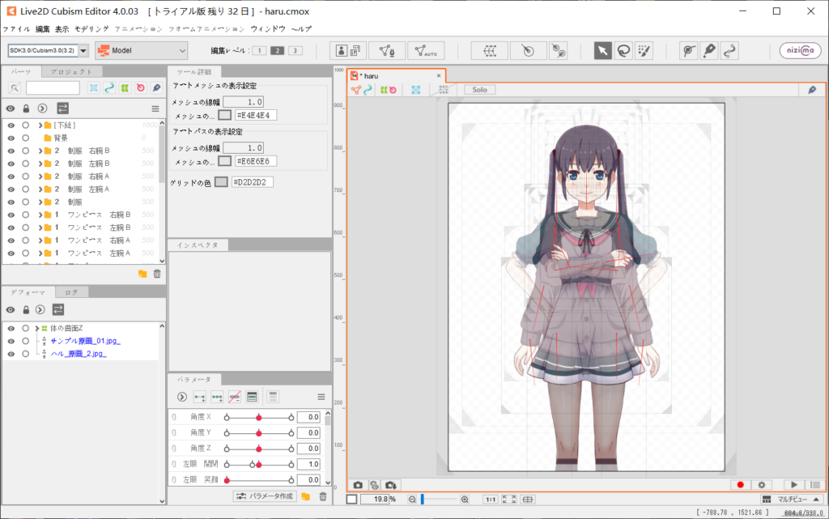Expand the ワンピース 左腕B folder
Viewport: 829px width, 519px height.
click(40, 228)
